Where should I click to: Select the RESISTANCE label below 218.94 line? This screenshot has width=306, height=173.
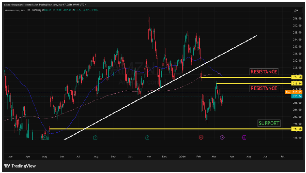point(264,88)
